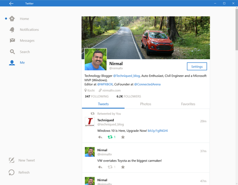Open the Messages menu label
238x185 pixels.
(27, 41)
